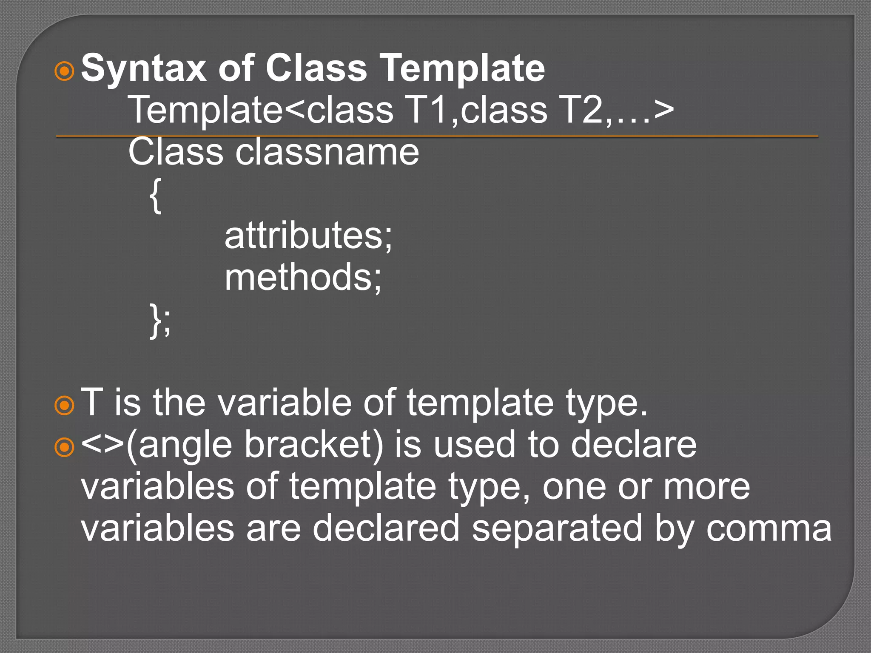
Task: Click the bullet before angle bracket line
Action: (65, 447)
